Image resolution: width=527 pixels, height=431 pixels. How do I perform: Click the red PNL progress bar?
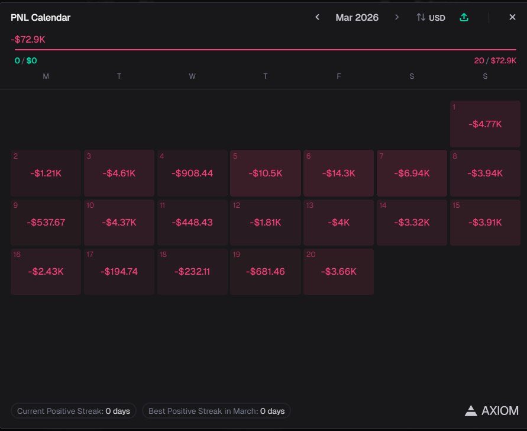(266, 50)
